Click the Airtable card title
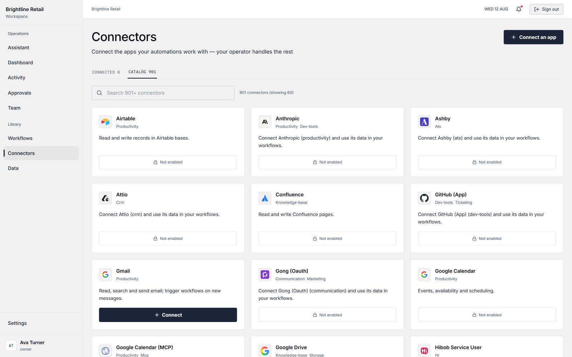The height and width of the screenshot is (357, 572). click(x=126, y=119)
